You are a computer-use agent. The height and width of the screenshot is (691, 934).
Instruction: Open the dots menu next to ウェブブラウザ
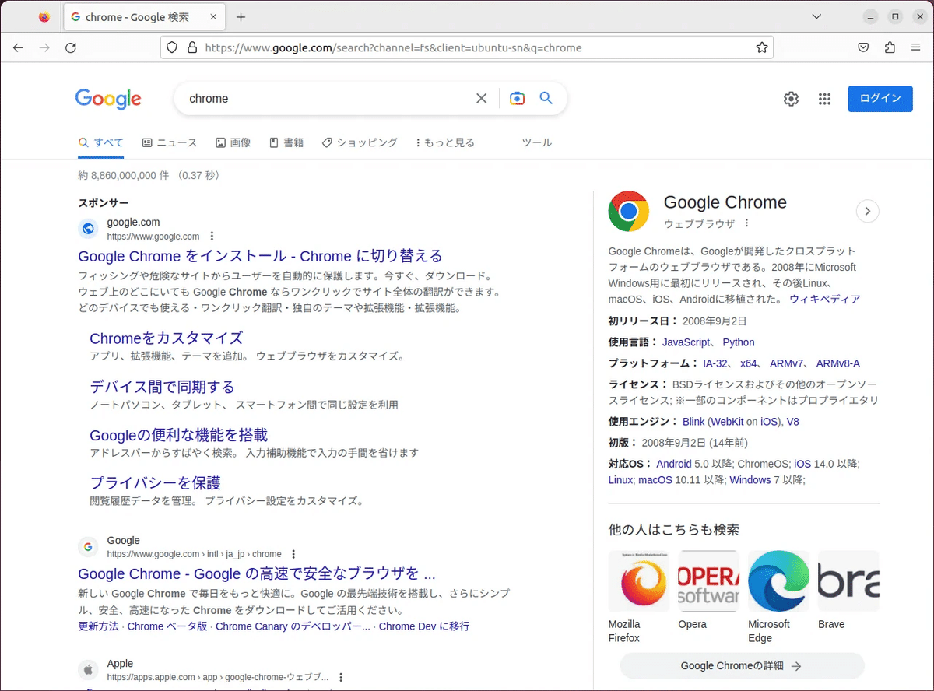746,223
